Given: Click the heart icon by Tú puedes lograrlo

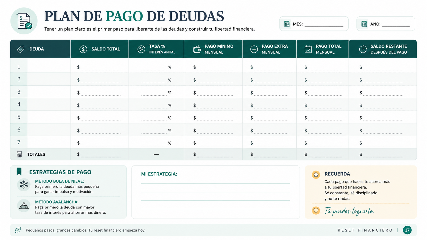Looking at the screenshot, I should [316, 210].
